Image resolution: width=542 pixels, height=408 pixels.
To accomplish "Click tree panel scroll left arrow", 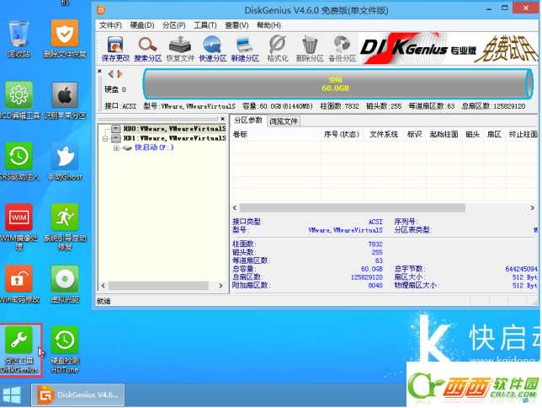I will [103, 286].
